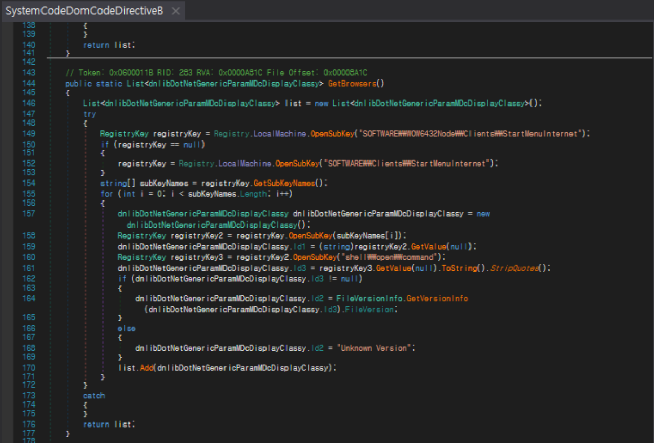Click 'else' keyword on line 166
654x443 pixels.
tap(127, 328)
